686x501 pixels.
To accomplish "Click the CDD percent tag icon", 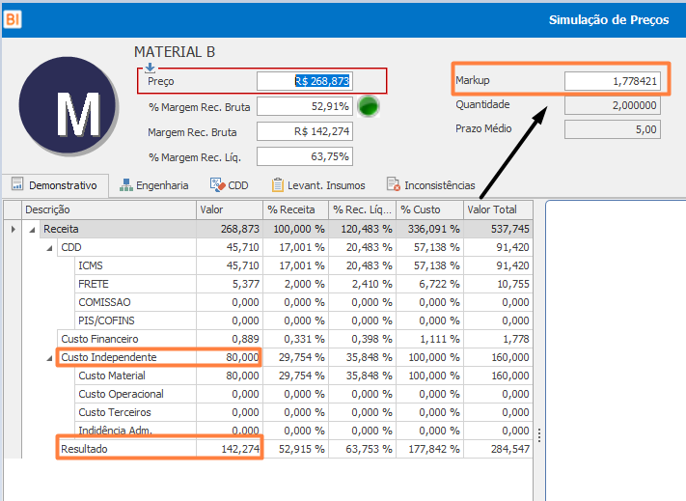I will tap(217, 184).
